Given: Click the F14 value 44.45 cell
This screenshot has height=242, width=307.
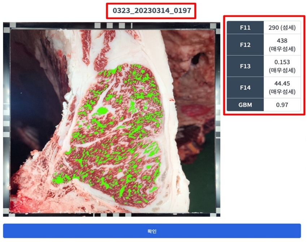Looking at the screenshot, I should click(x=282, y=88).
